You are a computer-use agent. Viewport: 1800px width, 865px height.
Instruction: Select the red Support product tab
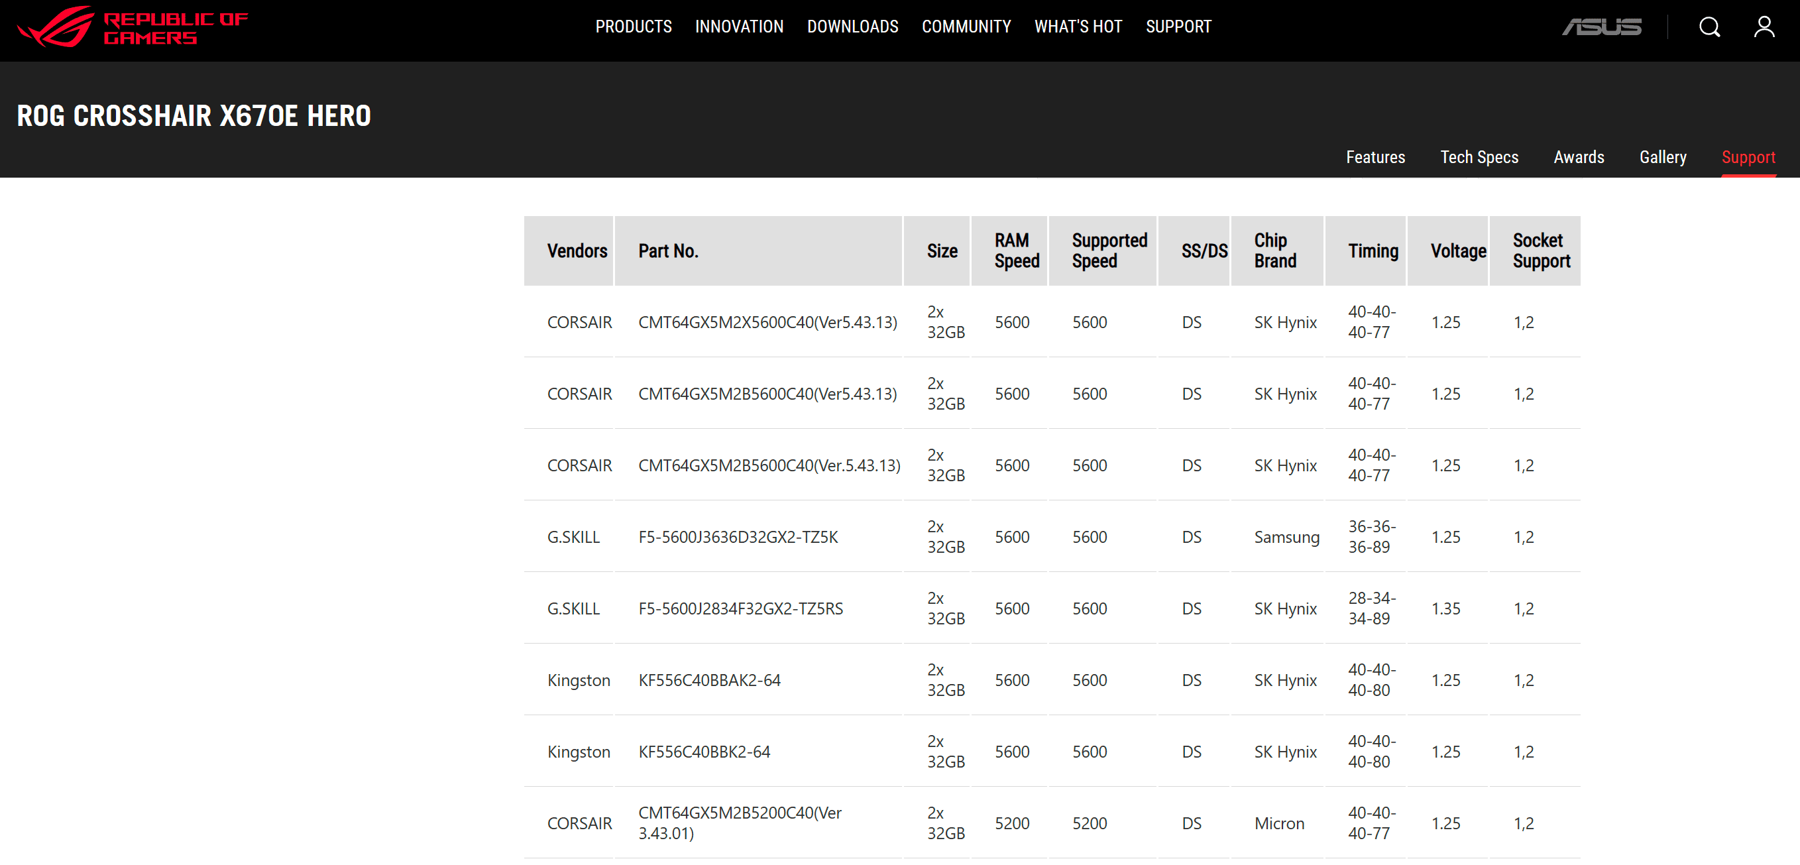click(x=1748, y=157)
